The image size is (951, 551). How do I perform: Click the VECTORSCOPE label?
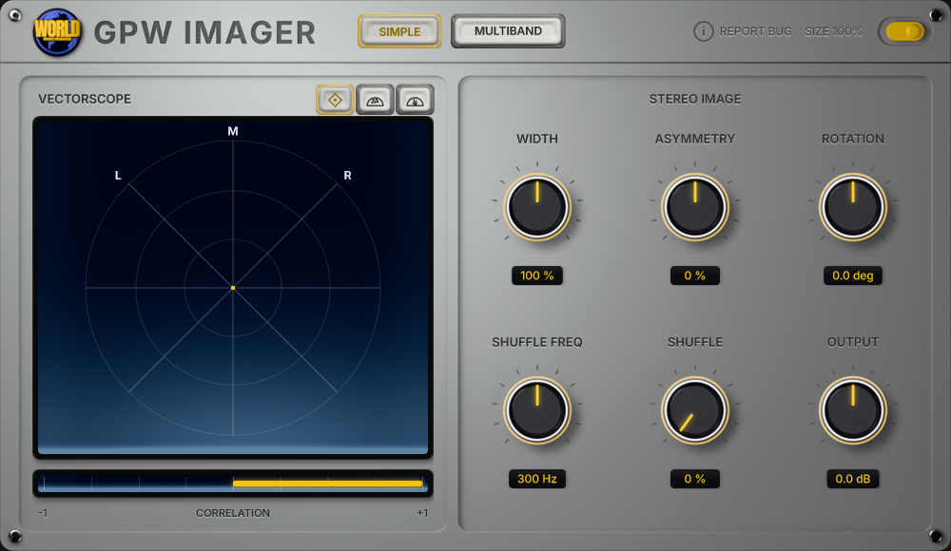(x=85, y=99)
